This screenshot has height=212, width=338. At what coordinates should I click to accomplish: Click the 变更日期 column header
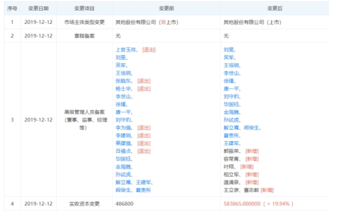tap(39, 8)
